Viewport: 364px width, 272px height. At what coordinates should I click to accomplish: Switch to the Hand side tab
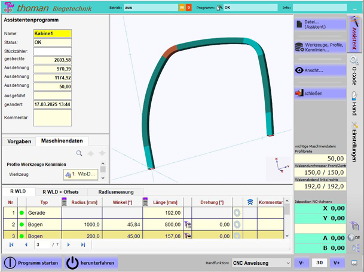coord(354,104)
